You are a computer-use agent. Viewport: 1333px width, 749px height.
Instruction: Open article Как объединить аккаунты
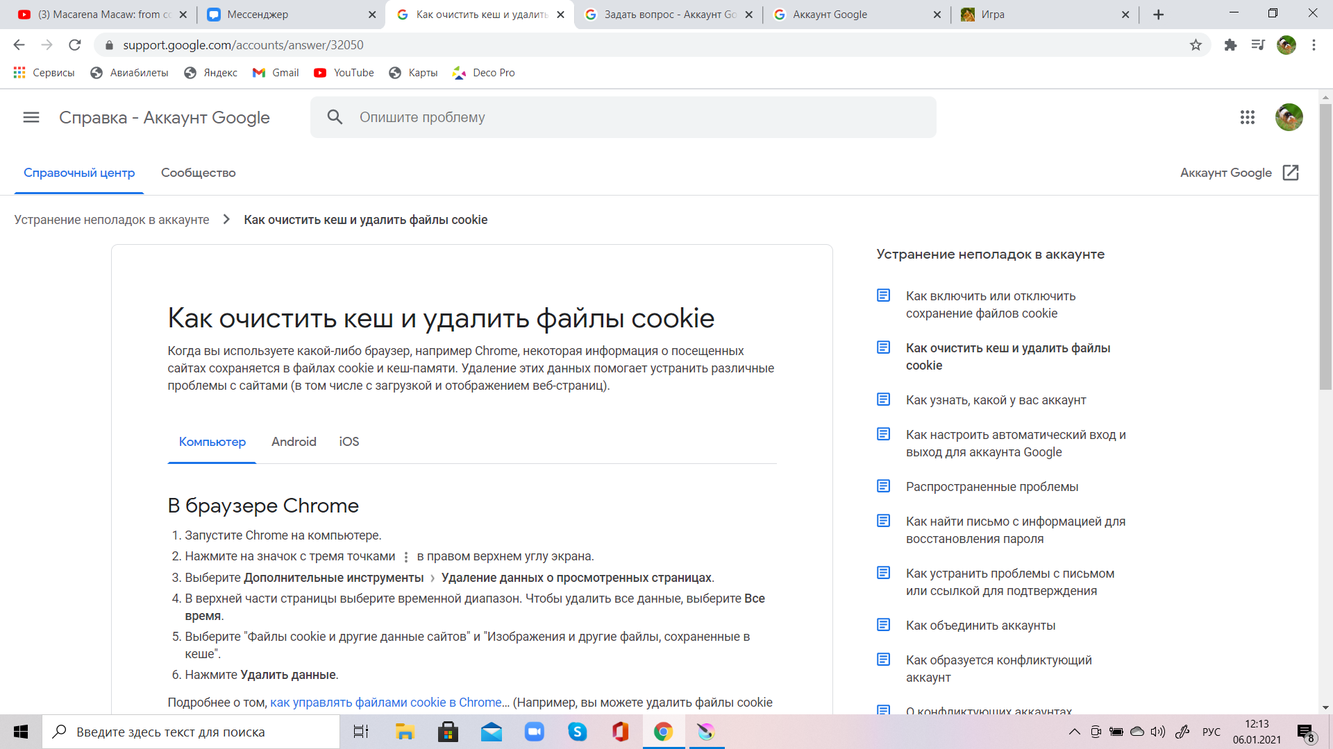pyautogui.click(x=980, y=626)
